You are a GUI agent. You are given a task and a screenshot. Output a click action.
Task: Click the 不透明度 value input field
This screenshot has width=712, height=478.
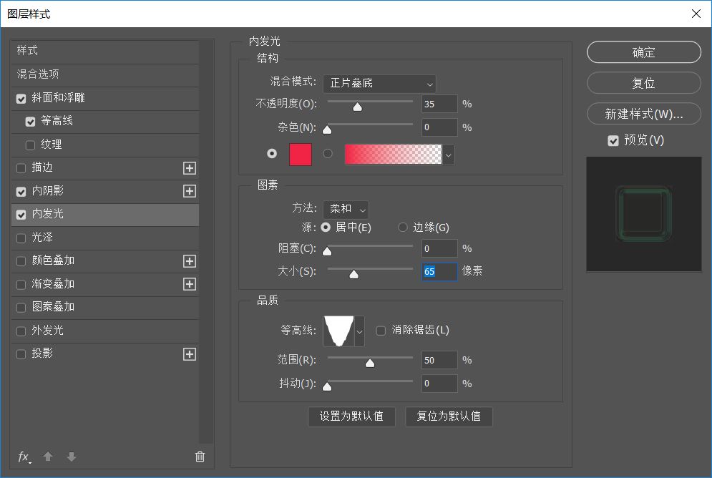click(439, 104)
